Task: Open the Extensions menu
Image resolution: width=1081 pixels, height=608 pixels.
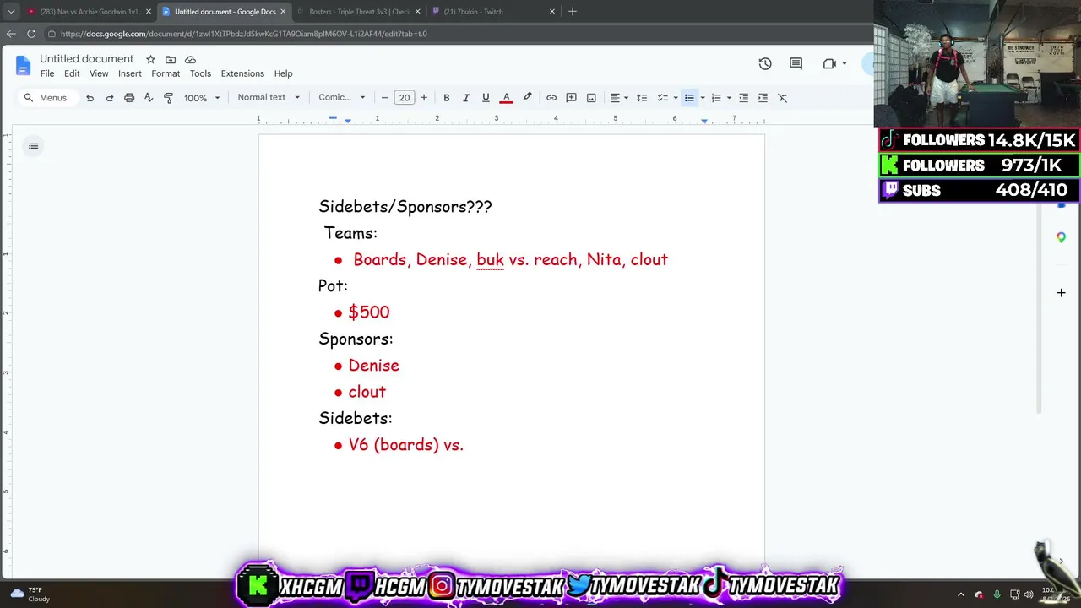Action: point(242,73)
